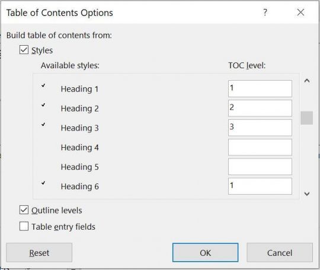Screen dimensions: 320x270
Task: Confirm with the OK button
Action: (x=205, y=252)
